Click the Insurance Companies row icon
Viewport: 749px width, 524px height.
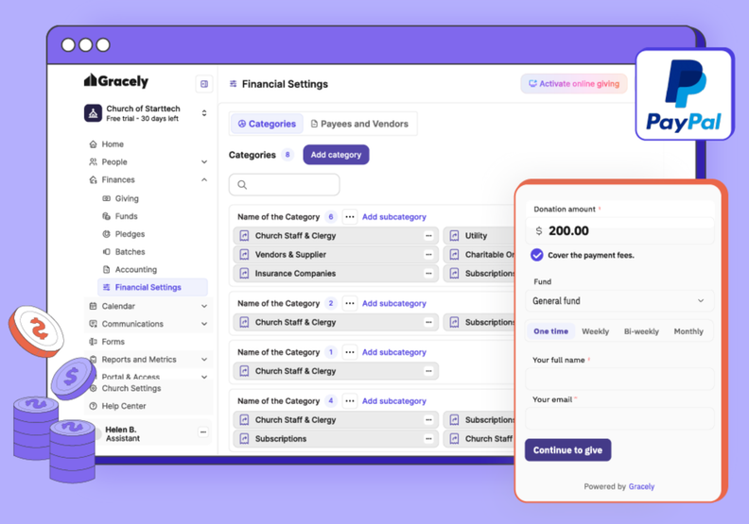point(244,273)
